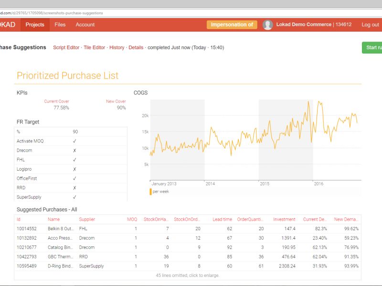Select the row with Id 10014552
Image resolution: width=382 pixels, height=286 pixels.
pyautogui.click(x=188, y=229)
